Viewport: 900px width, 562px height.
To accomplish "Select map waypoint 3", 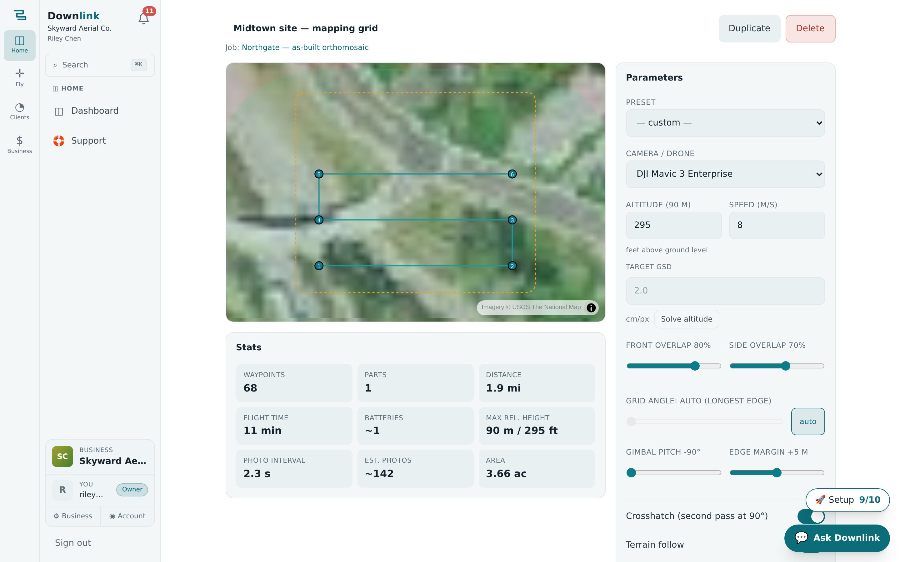I will click(x=512, y=220).
